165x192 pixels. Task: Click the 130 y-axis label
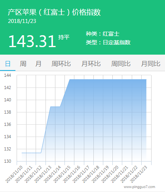pos(8,161)
